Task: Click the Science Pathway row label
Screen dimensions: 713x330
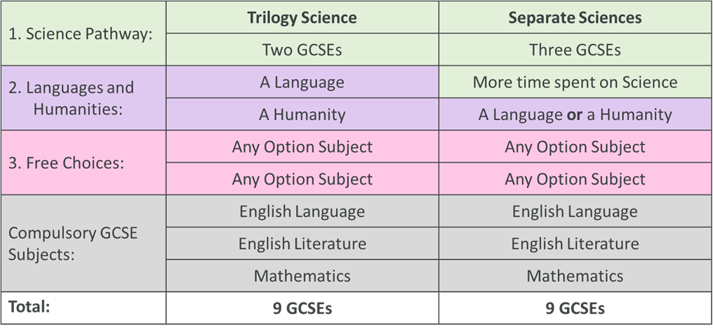Action: coord(79,34)
